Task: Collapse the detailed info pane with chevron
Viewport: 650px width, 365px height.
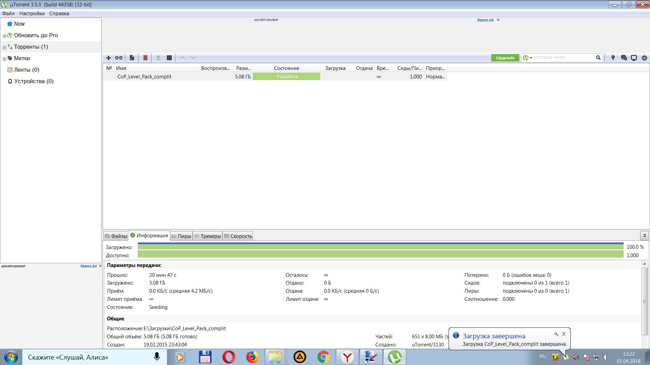Action: pyautogui.click(x=644, y=235)
